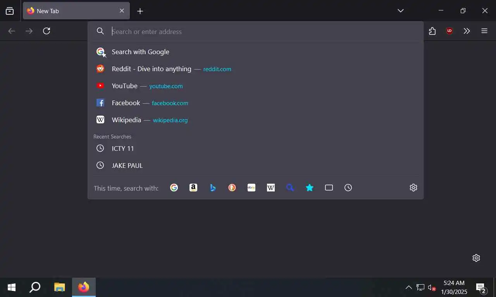Go forward one page

click(x=29, y=31)
